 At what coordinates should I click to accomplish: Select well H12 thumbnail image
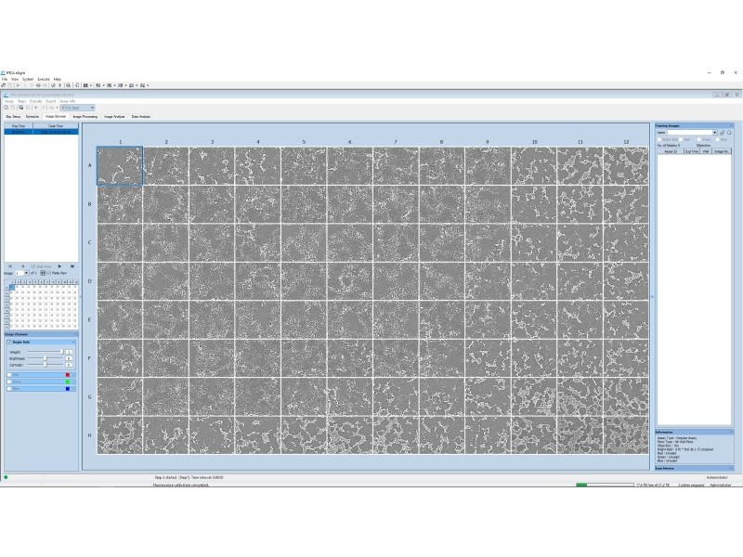click(625, 434)
